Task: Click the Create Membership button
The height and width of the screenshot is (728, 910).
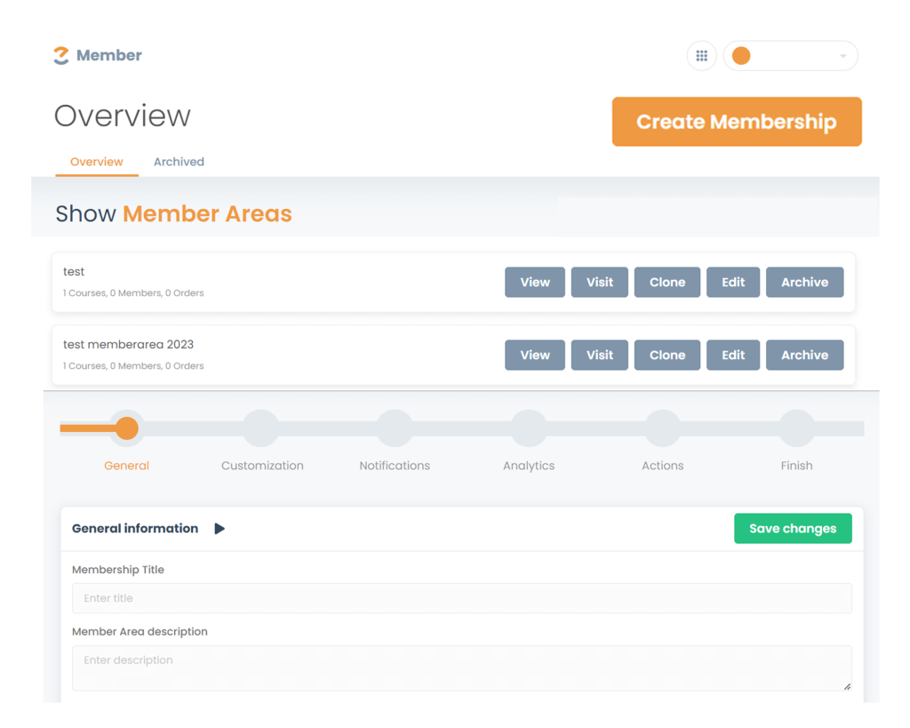Action: 737,122
